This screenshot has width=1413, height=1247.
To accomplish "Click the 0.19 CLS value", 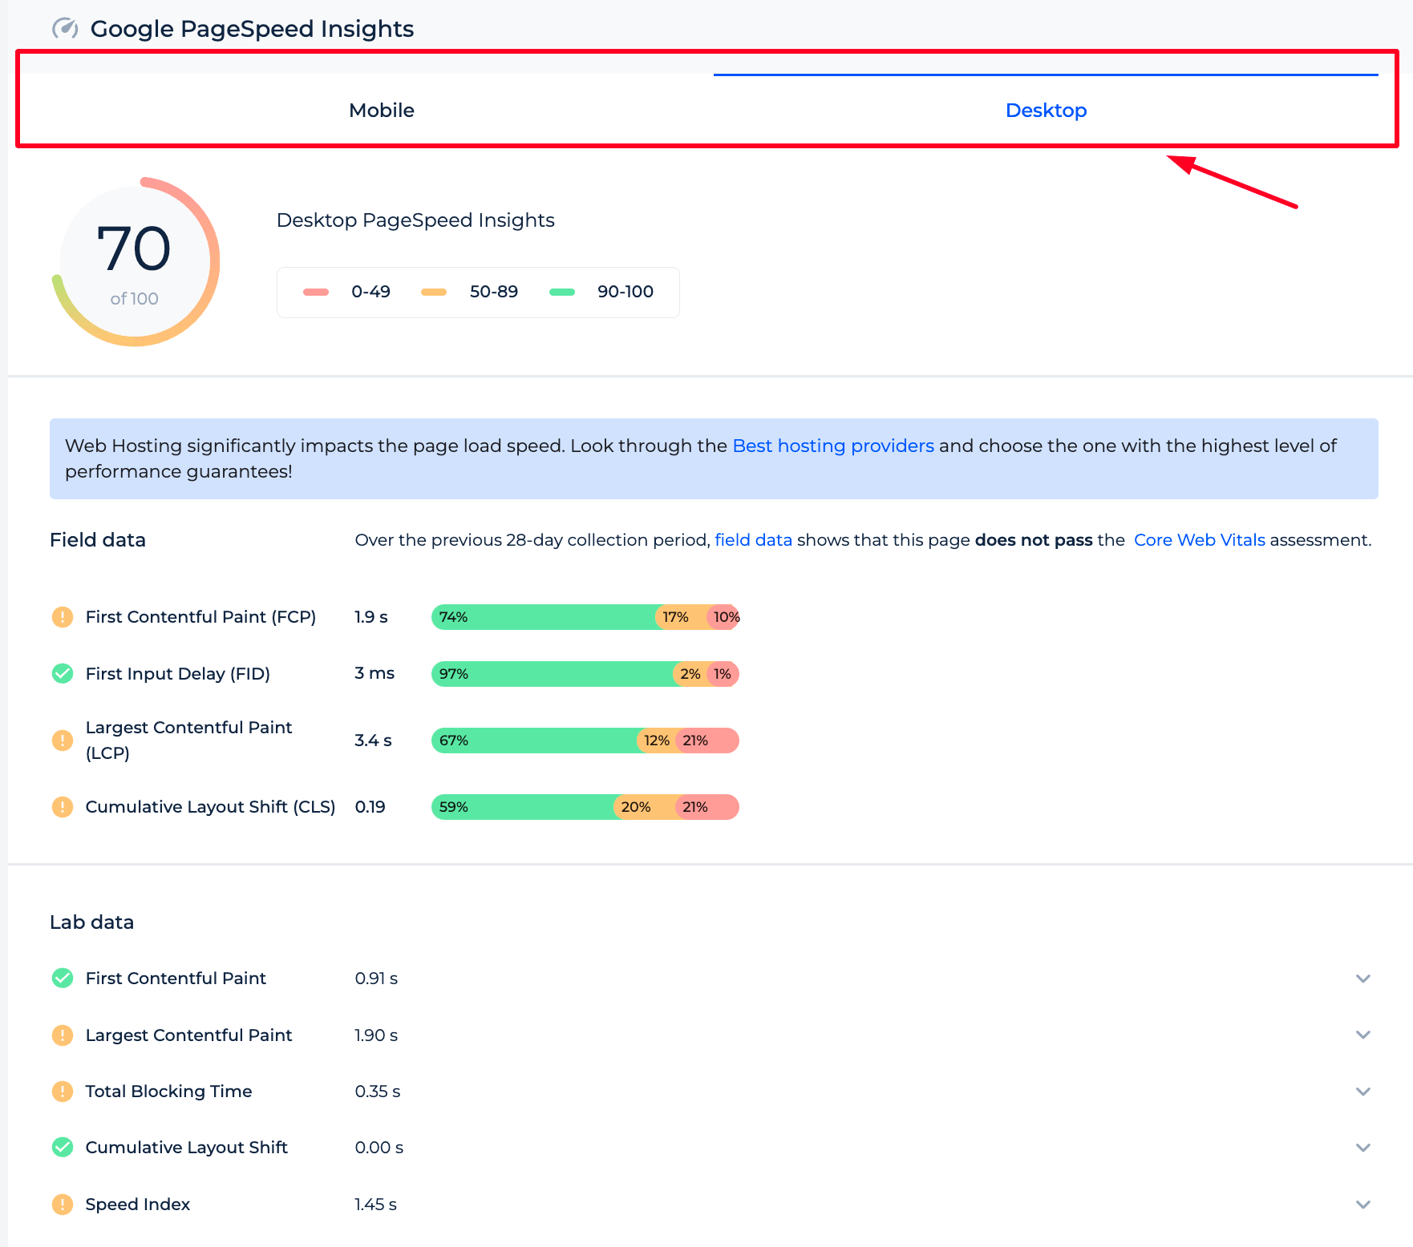I will pos(370,807).
